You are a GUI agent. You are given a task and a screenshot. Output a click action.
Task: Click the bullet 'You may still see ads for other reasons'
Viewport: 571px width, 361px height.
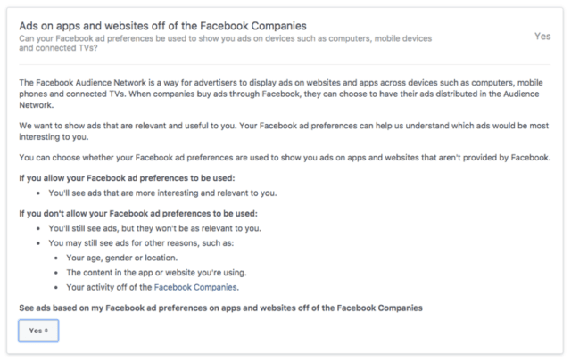pos(141,243)
